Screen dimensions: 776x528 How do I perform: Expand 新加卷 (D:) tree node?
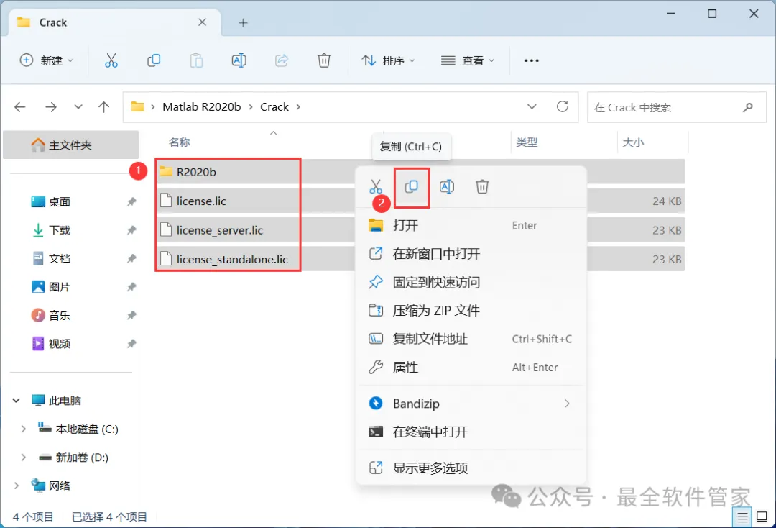pos(23,458)
